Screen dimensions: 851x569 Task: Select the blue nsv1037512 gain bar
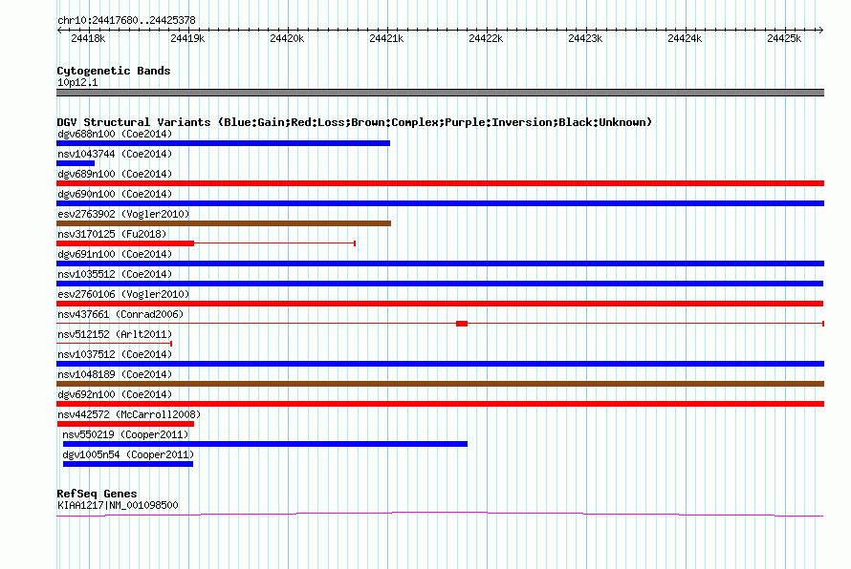(440, 364)
